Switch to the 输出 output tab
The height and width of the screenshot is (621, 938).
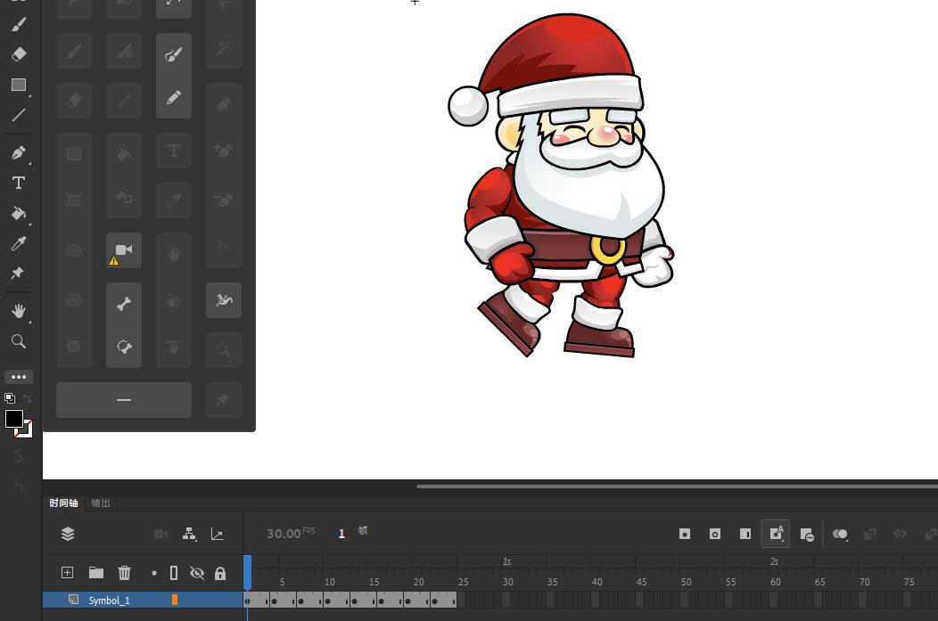(x=101, y=503)
